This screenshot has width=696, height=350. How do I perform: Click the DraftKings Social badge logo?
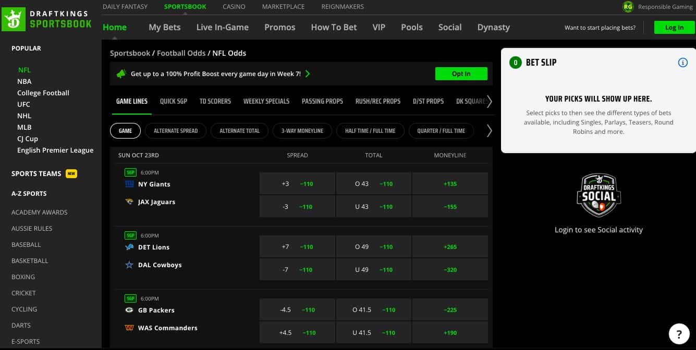click(599, 196)
